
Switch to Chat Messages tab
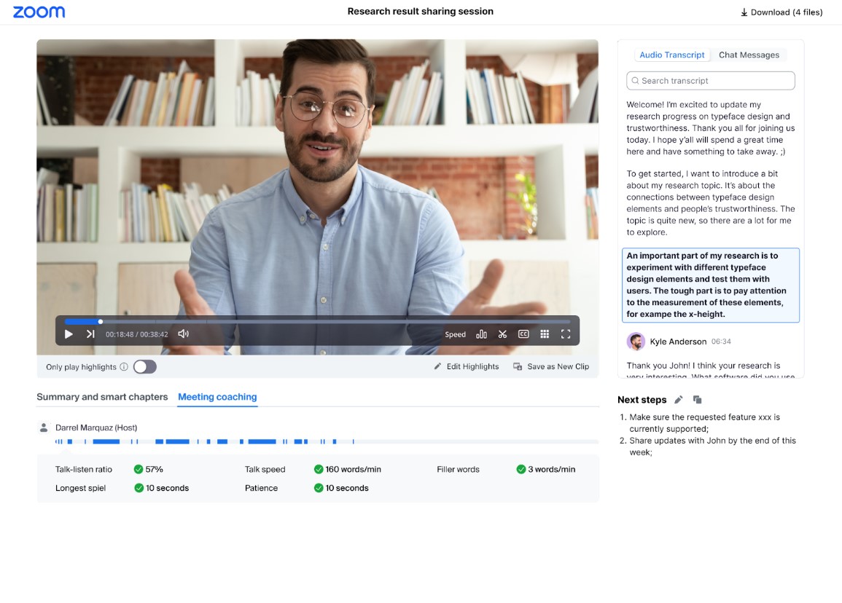coord(749,55)
